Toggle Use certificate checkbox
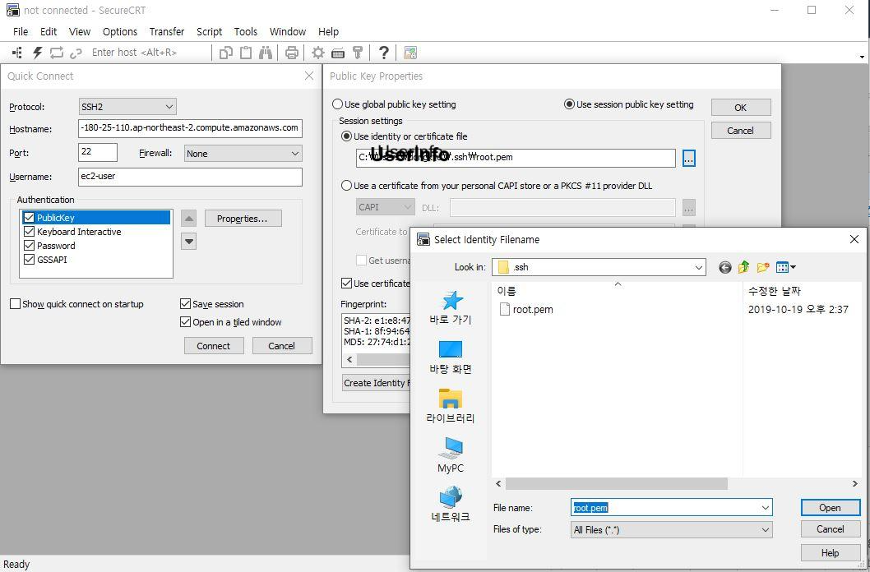Viewport: 870px width, 572px height. 346,284
